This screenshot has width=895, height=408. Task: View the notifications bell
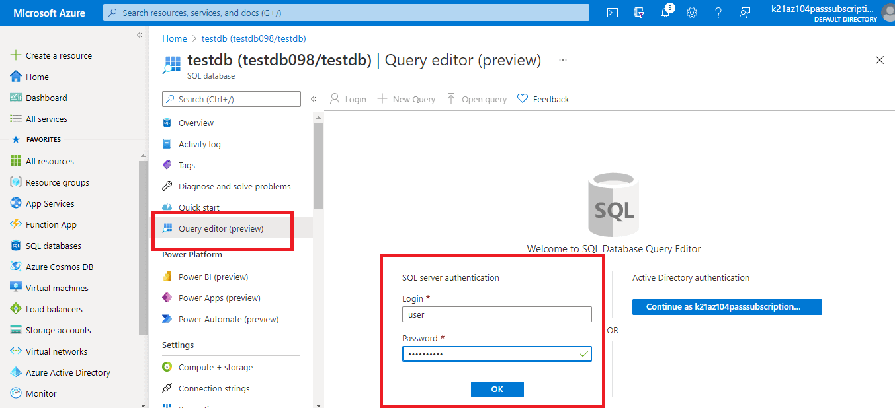[665, 12]
